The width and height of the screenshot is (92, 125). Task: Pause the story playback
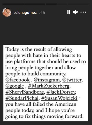[69, 12]
